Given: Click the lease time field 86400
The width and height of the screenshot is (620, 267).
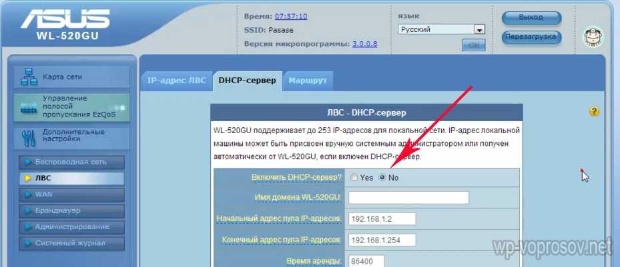Looking at the screenshot, I should [x=366, y=261].
